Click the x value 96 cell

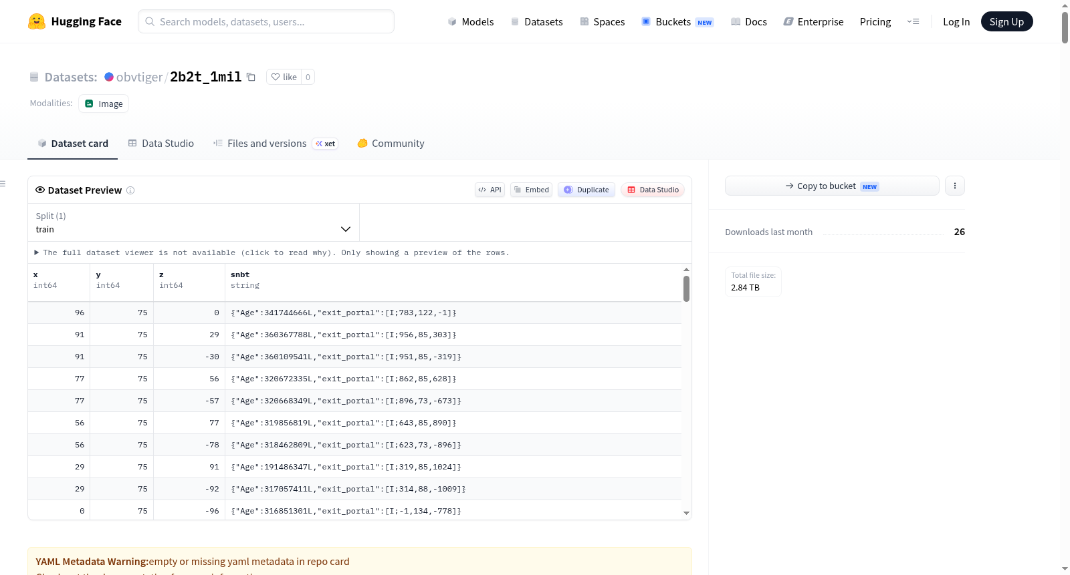(x=59, y=313)
